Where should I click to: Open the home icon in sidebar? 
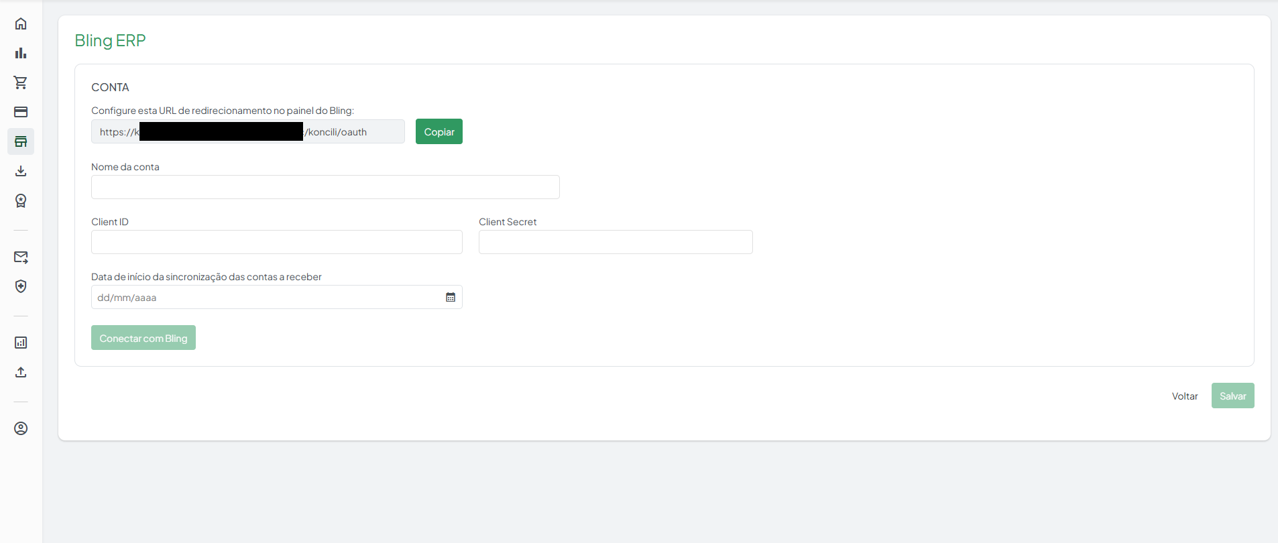[x=21, y=23]
